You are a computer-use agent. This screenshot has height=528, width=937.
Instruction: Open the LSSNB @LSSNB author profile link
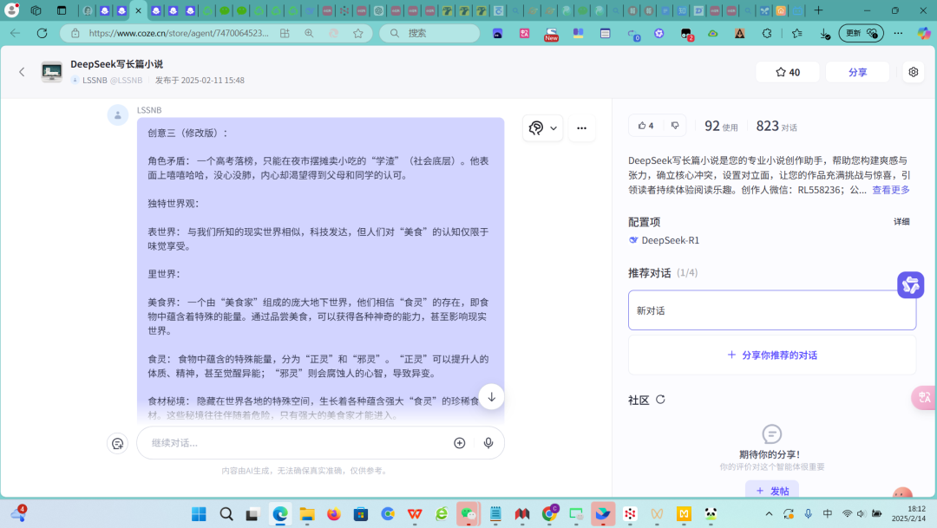[107, 80]
